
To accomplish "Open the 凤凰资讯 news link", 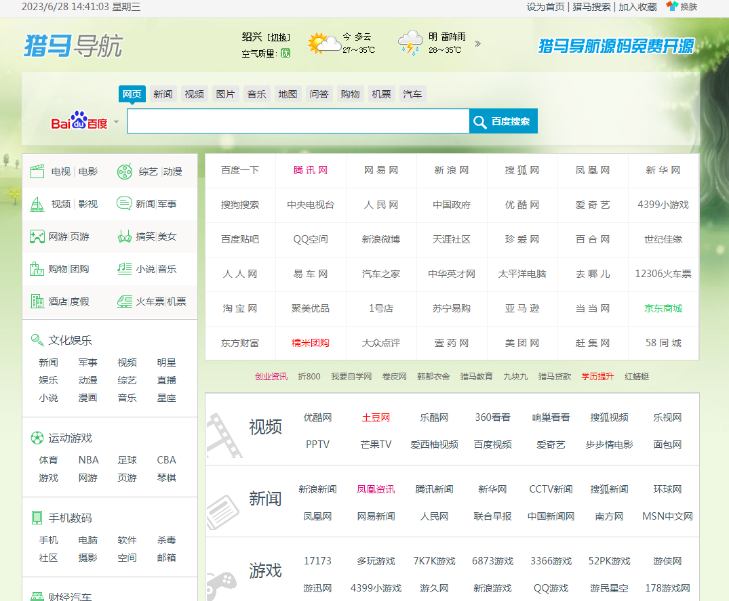I will coord(376,489).
